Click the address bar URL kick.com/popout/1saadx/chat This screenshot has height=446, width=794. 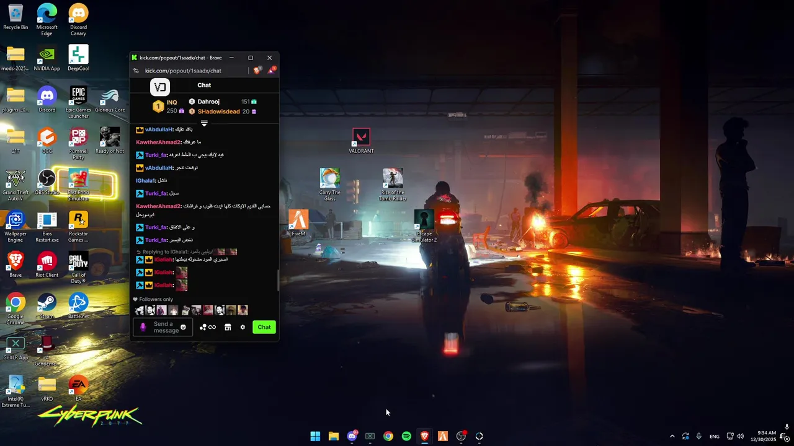183,71
